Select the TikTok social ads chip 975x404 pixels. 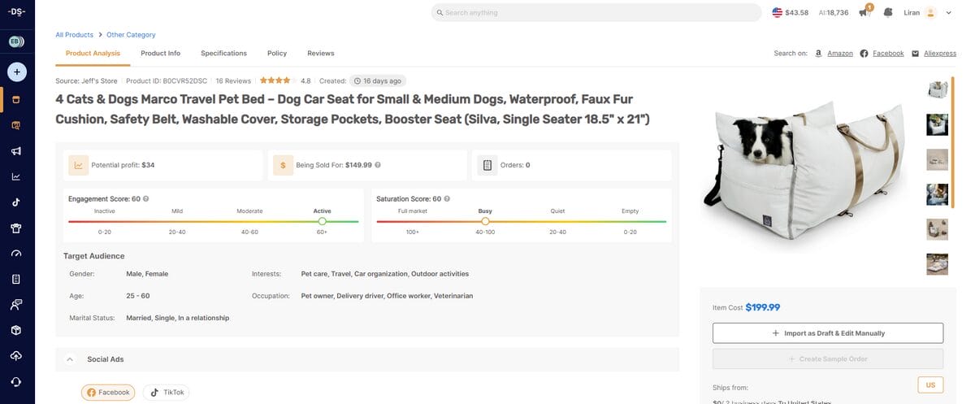click(x=166, y=393)
